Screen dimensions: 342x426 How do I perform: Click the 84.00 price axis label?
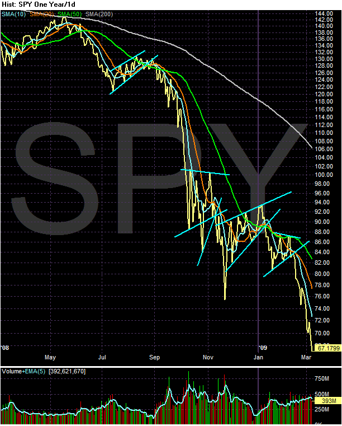(322, 252)
